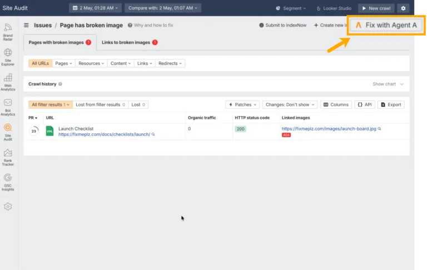Open Web Analytics in the sidebar
Viewport: 427px width, 270px height.
click(x=8, y=82)
